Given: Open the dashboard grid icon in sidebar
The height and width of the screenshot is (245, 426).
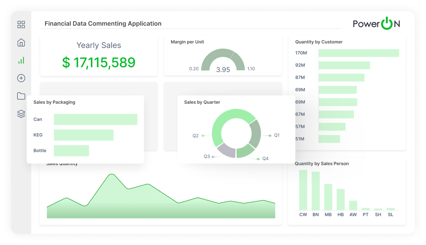Looking at the screenshot, I should coord(21,24).
